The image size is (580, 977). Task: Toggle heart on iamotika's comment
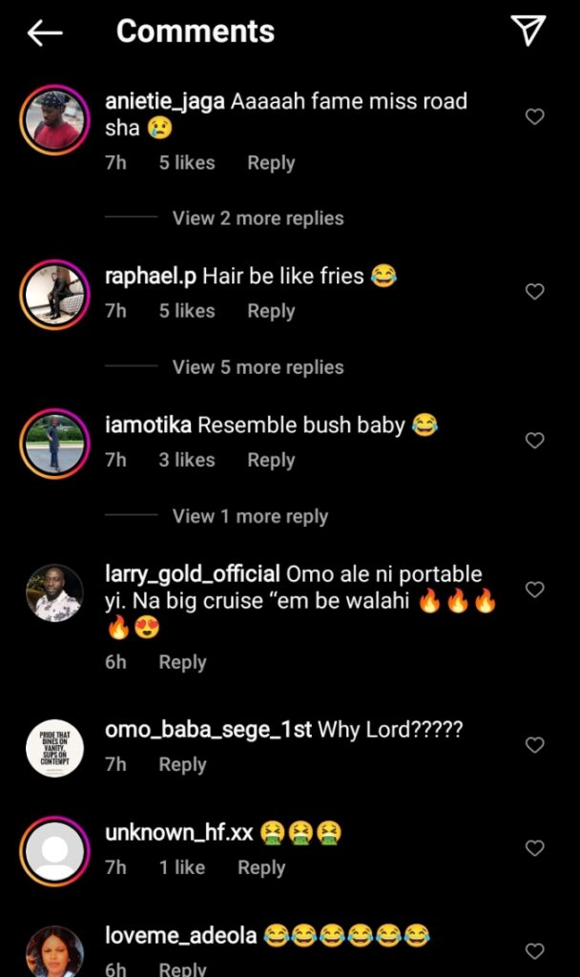coord(535,441)
